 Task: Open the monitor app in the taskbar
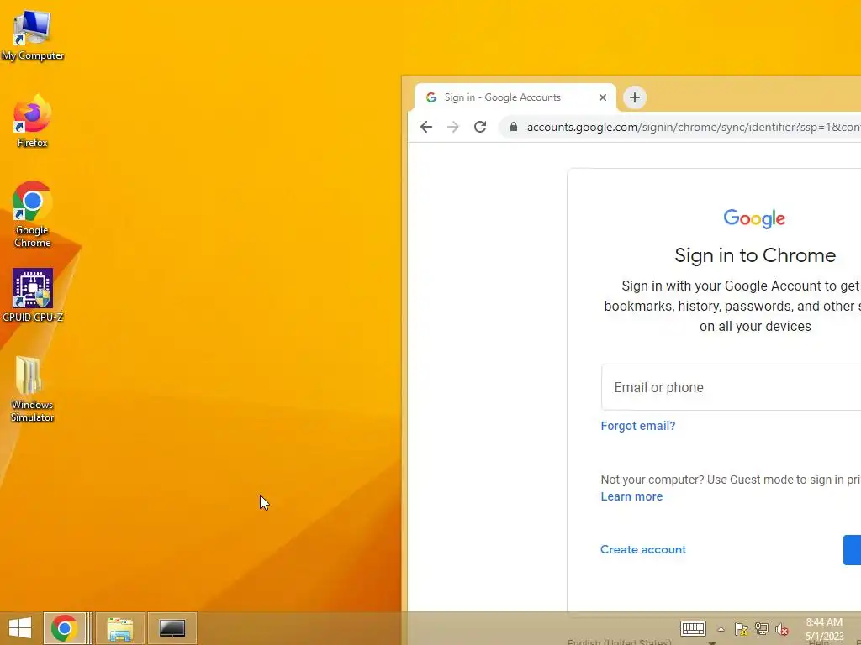tap(172, 628)
